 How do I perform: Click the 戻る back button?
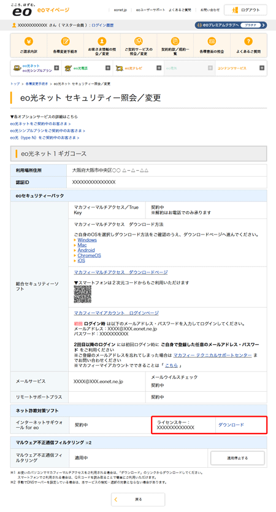point(138,499)
